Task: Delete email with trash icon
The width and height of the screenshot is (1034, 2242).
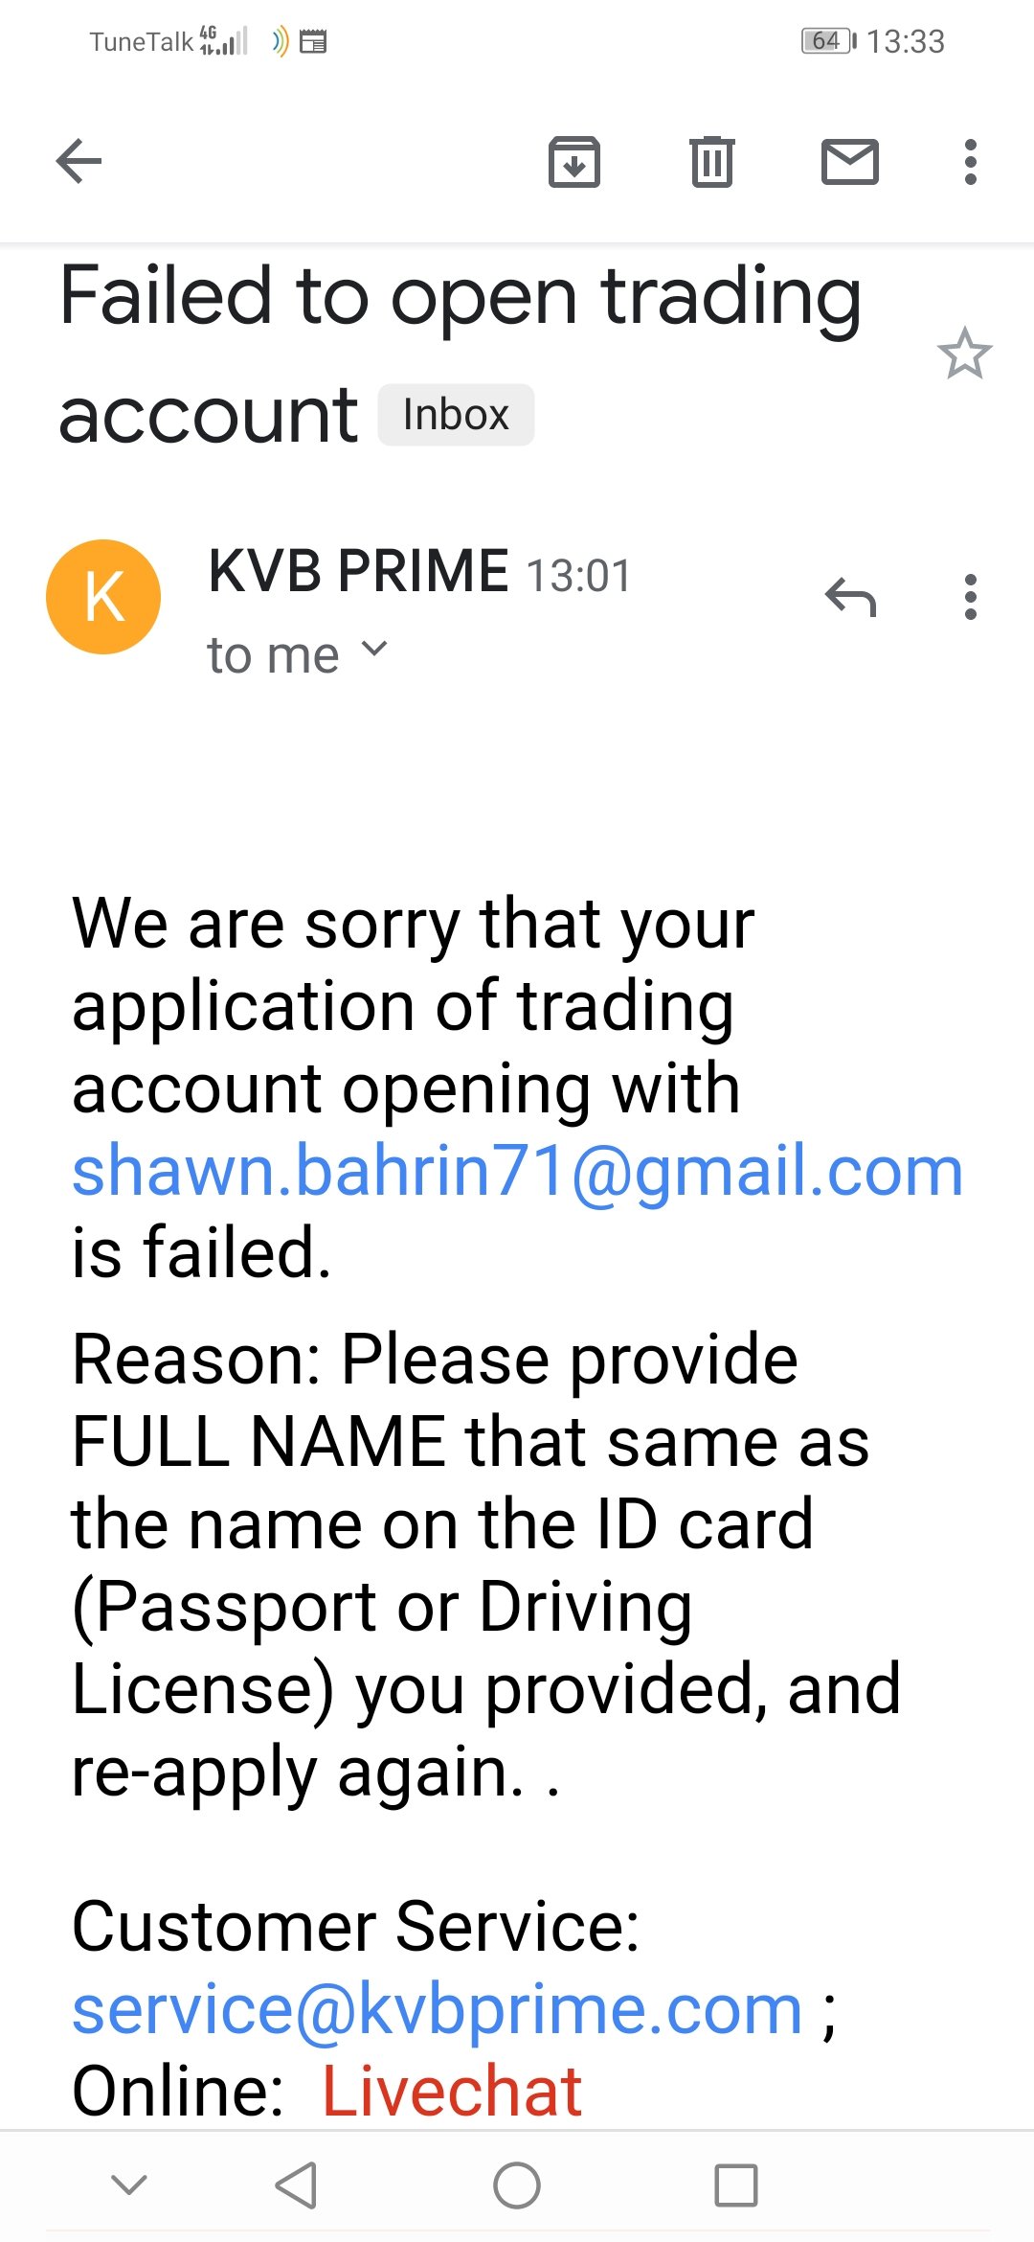Action: 711,161
